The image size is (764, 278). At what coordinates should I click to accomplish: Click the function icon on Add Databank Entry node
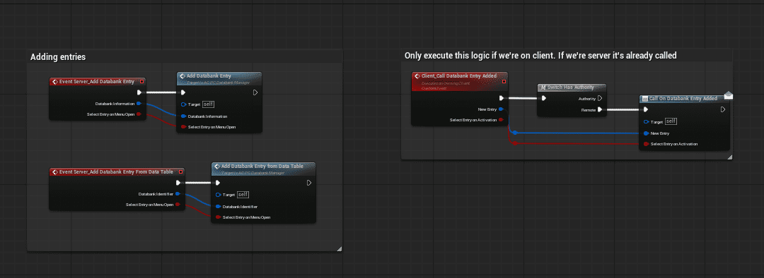point(183,75)
